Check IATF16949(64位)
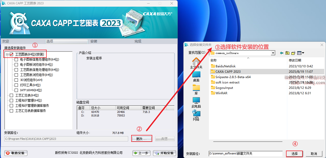The width and height of the screenshot is (326, 158). (x=16, y=90)
